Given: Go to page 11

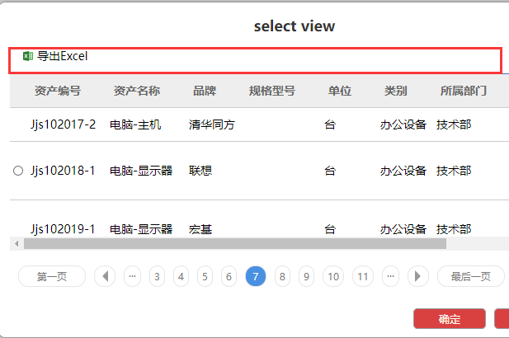Looking at the screenshot, I should click(x=363, y=276).
